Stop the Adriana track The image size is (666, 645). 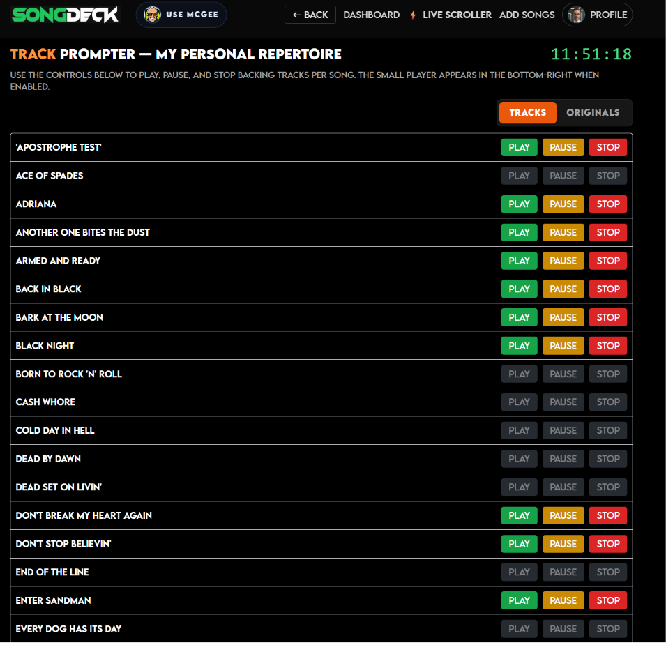click(608, 204)
